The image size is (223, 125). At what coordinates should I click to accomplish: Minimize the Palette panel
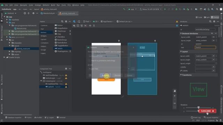(70, 22)
